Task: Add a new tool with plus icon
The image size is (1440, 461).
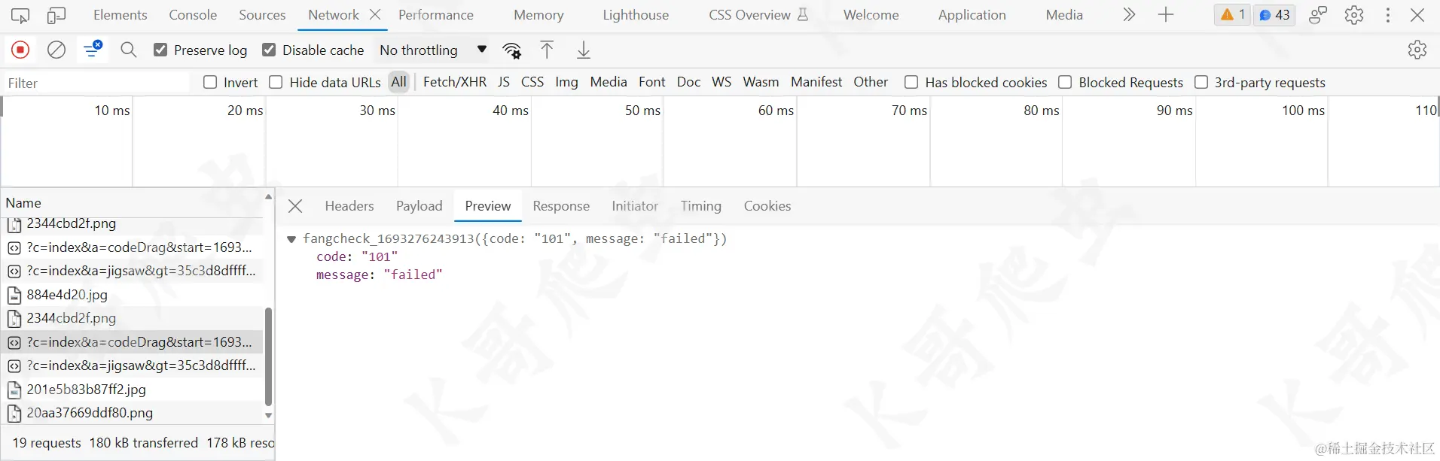Action: 1166,15
